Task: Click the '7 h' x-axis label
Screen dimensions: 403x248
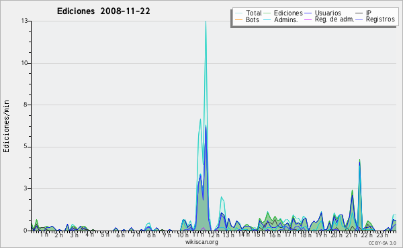Action: pos(136,235)
